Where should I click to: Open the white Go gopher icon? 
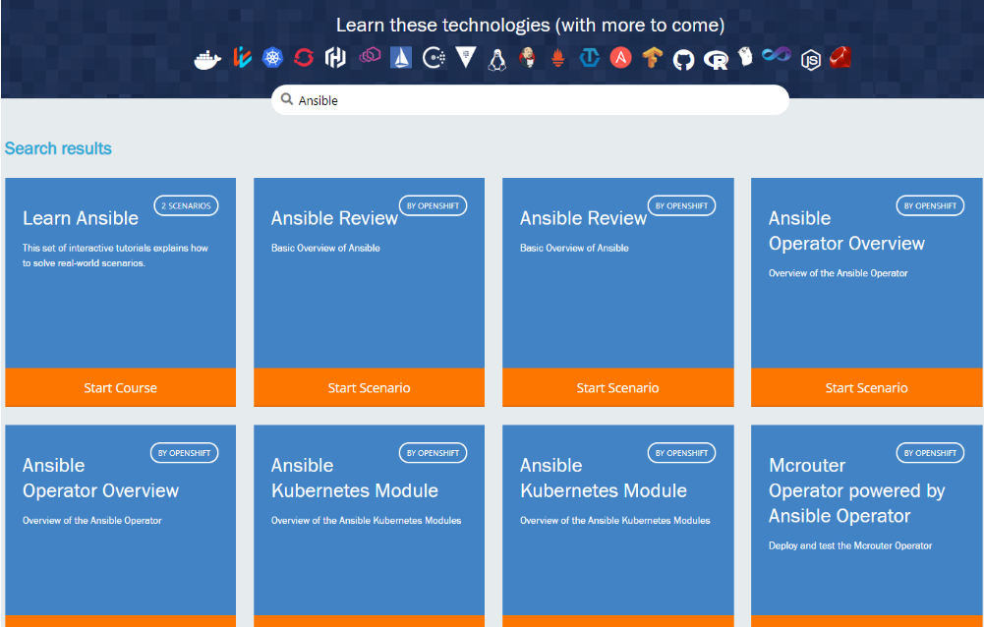[745, 56]
